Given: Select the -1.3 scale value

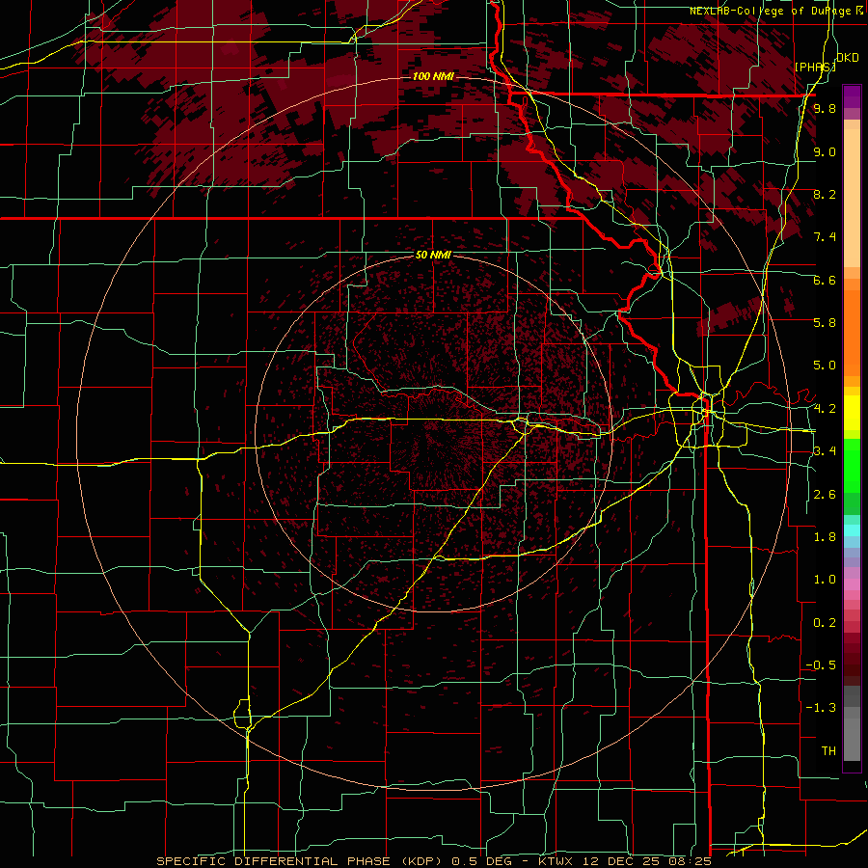Looking at the screenshot, I should (821, 708).
